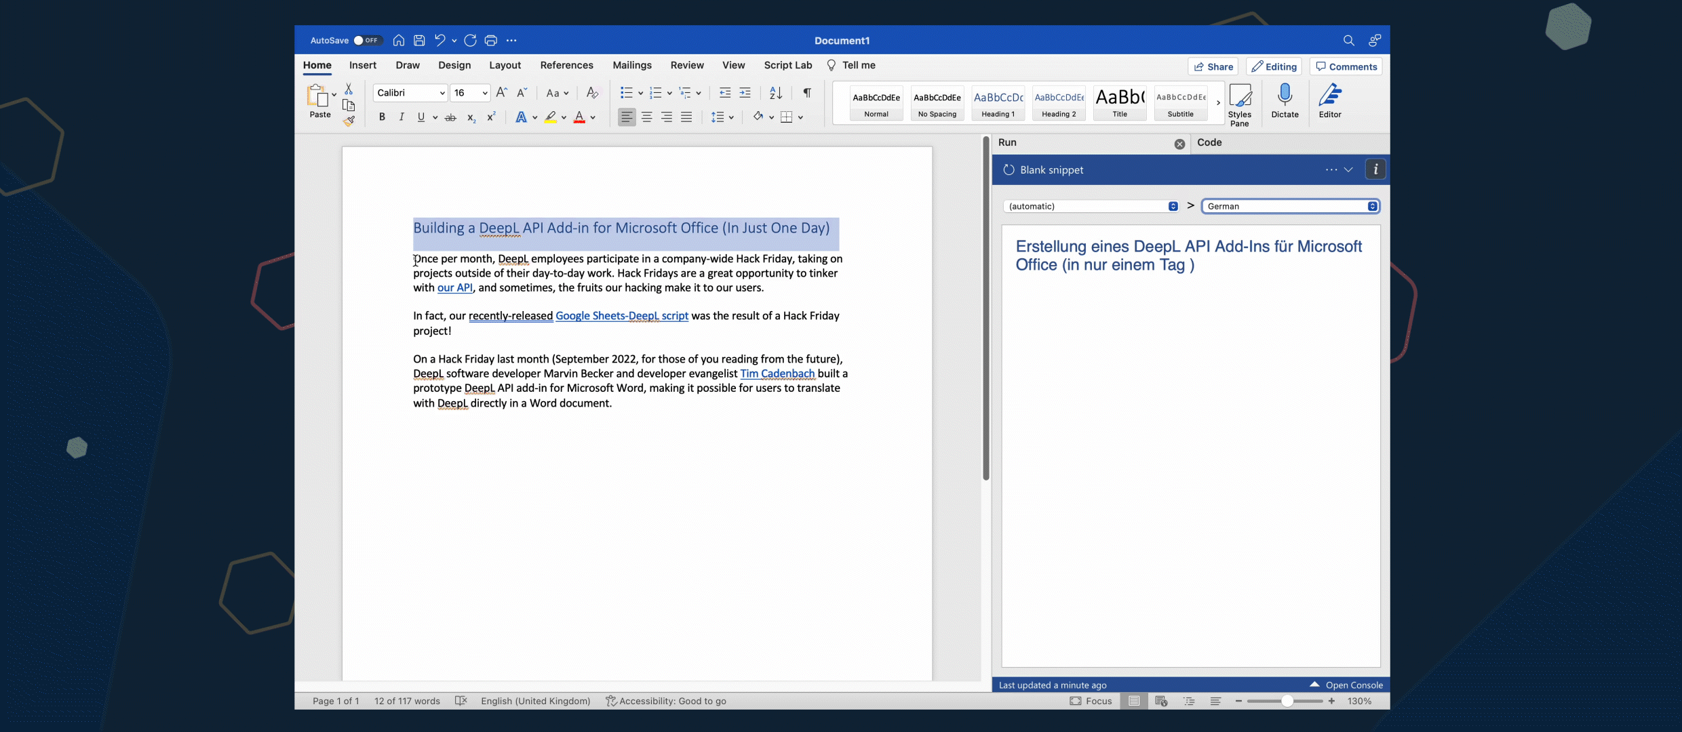Open the German target language dropdown
This screenshot has height=732, width=1682.
click(1291, 207)
